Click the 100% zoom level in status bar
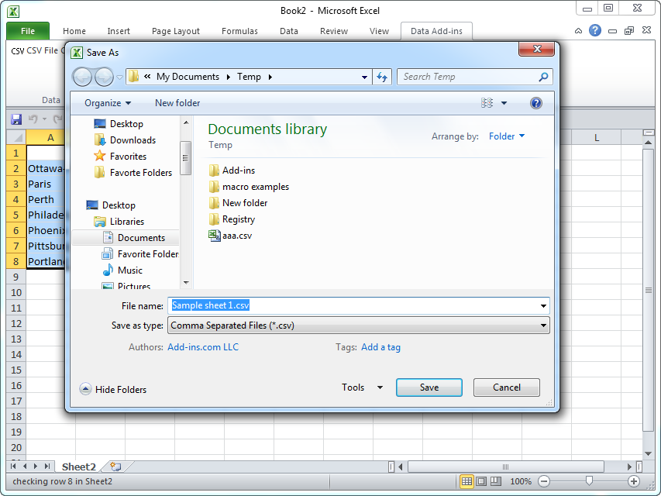 (x=521, y=481)
